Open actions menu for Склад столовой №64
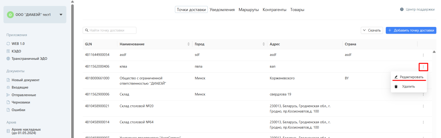 click(423, 122)
